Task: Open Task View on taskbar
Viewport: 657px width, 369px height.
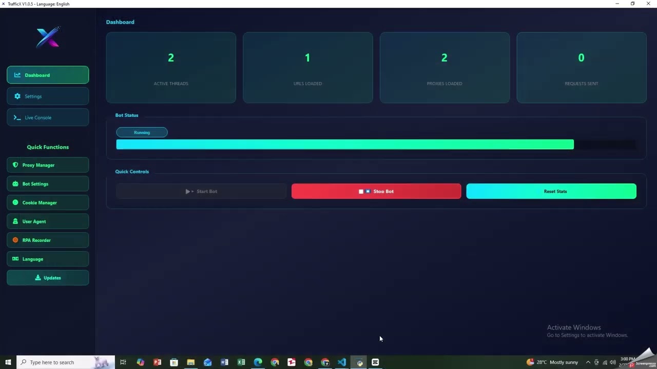Action: (123, 362)
